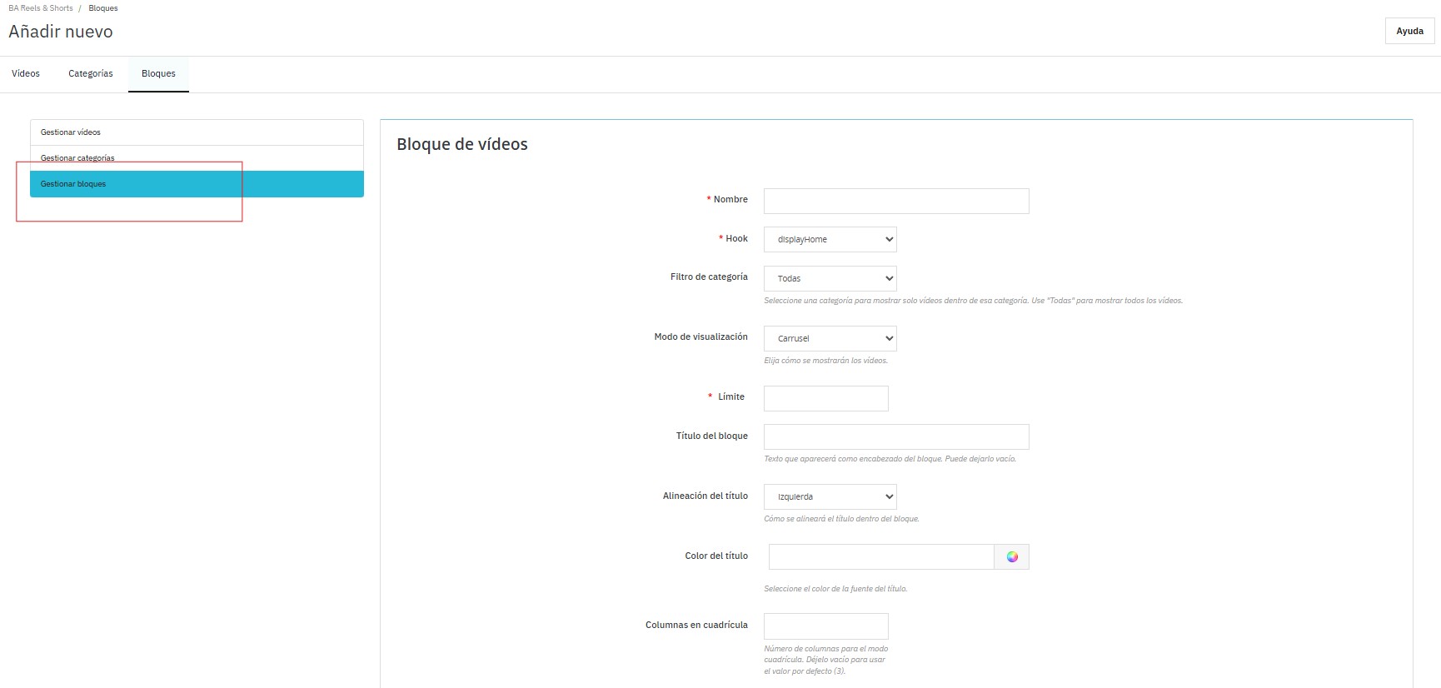Switch to the Vídeos tab
Screen dimensions: 1441x688
(26, 73)
